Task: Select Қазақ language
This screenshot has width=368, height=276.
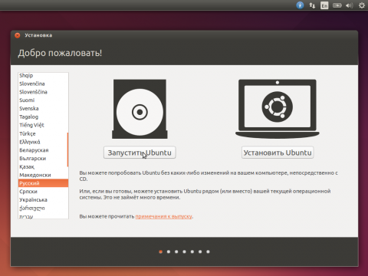Action: pyautogui.click(x=43, y=166)
